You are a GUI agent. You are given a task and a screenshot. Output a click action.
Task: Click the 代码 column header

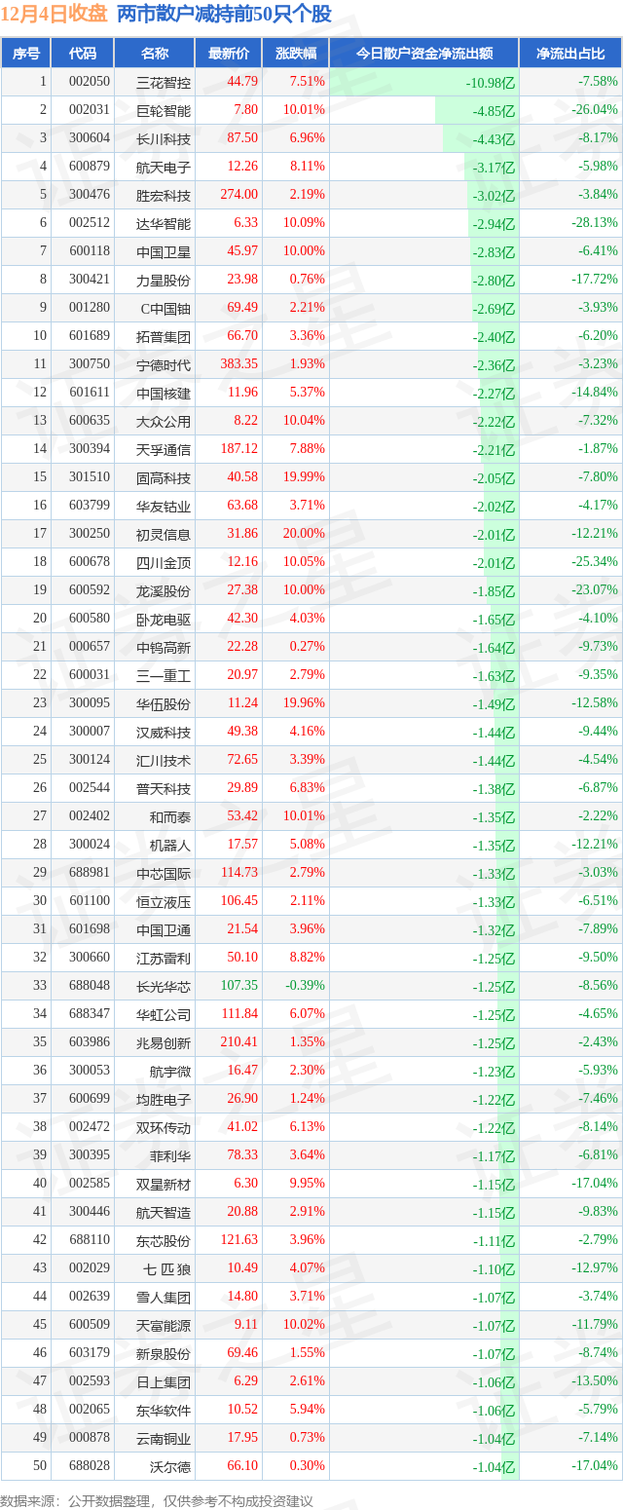tap(83, 54)
